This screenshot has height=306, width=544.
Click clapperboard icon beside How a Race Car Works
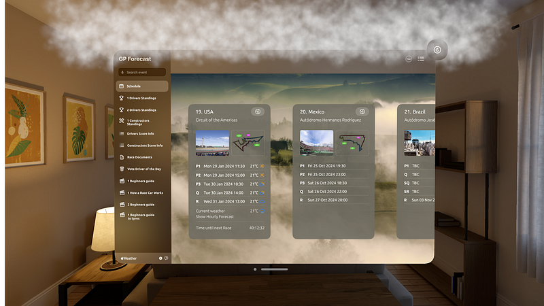point(122,193)
